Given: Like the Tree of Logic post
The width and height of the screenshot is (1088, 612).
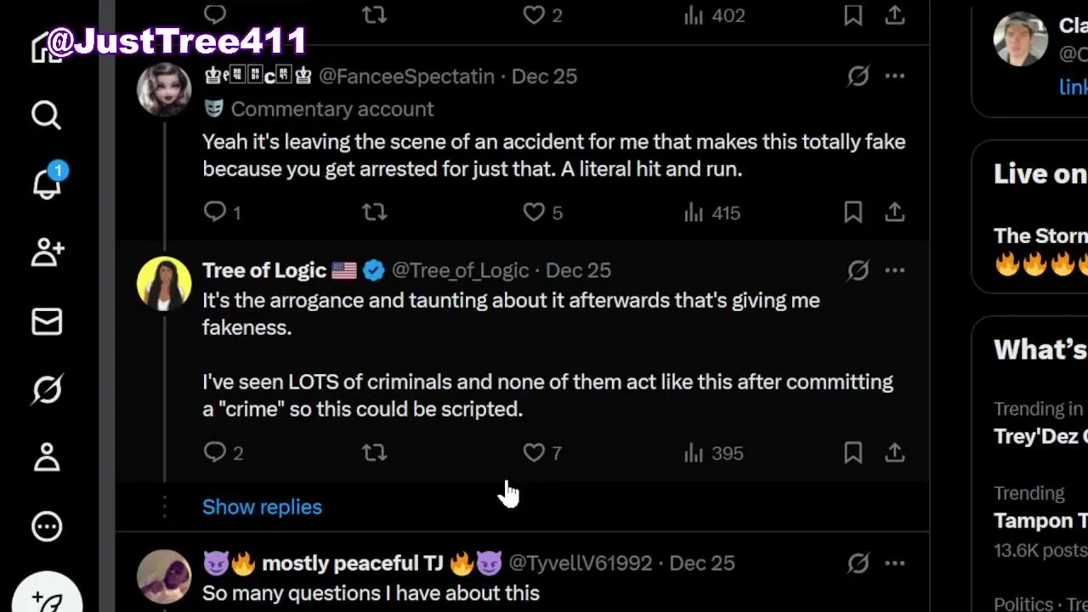Looking at the screenshot, I should click(534, 452).
